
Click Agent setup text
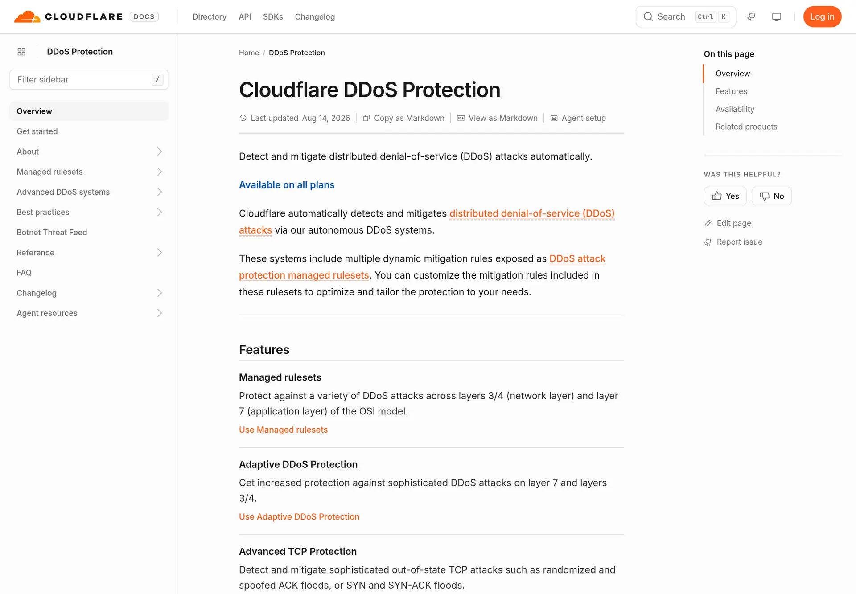[x=584, y=118]
